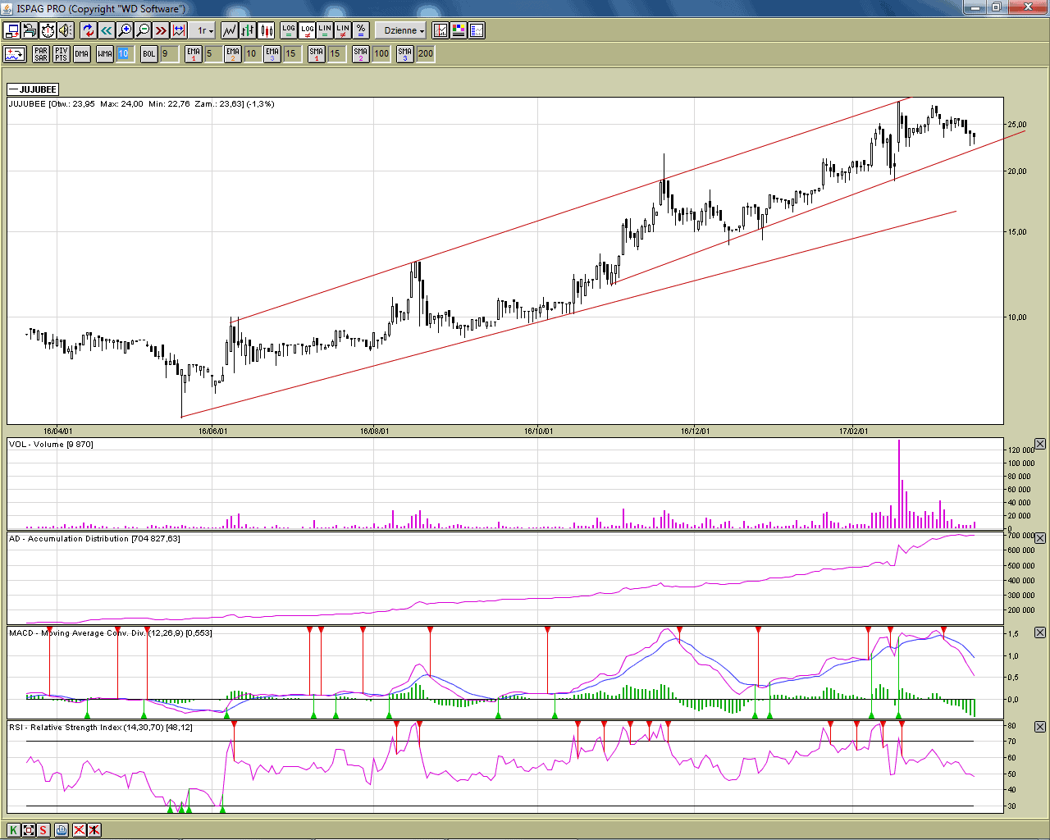Click the printer icon in bottom toolbar
This screenshot has height=840, width=1050.
62,830
